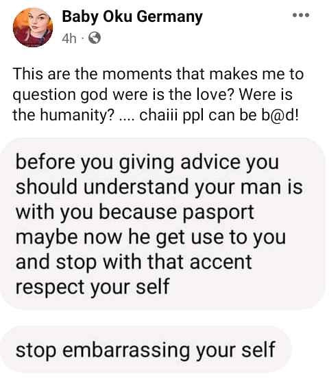
Task: Tap the message bubble starting 'before you giving advice'
Action: 162,224
